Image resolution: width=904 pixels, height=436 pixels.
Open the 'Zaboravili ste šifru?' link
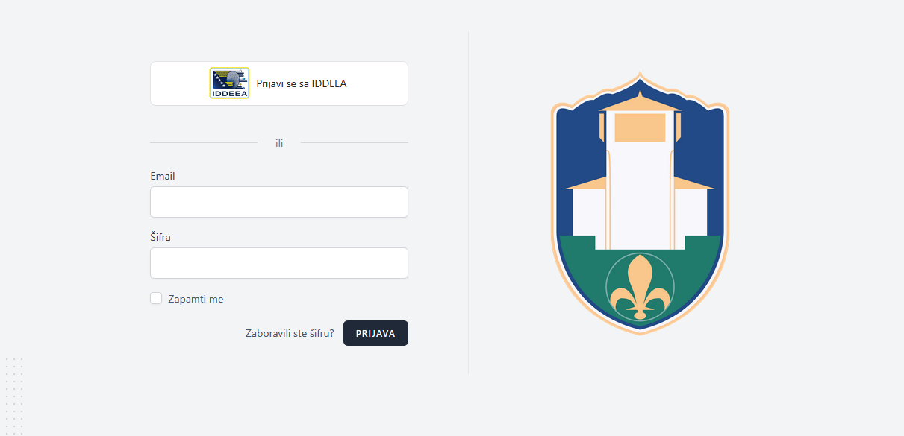coord(290,333)
